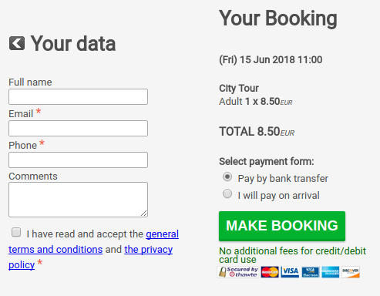The image size is (380, 296).
Task: Click the Secured by thawte badge
Action: 238,272
